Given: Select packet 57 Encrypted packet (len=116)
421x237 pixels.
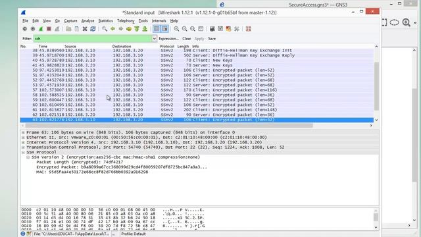Looking at the screenshot, I should click(197, 90).
